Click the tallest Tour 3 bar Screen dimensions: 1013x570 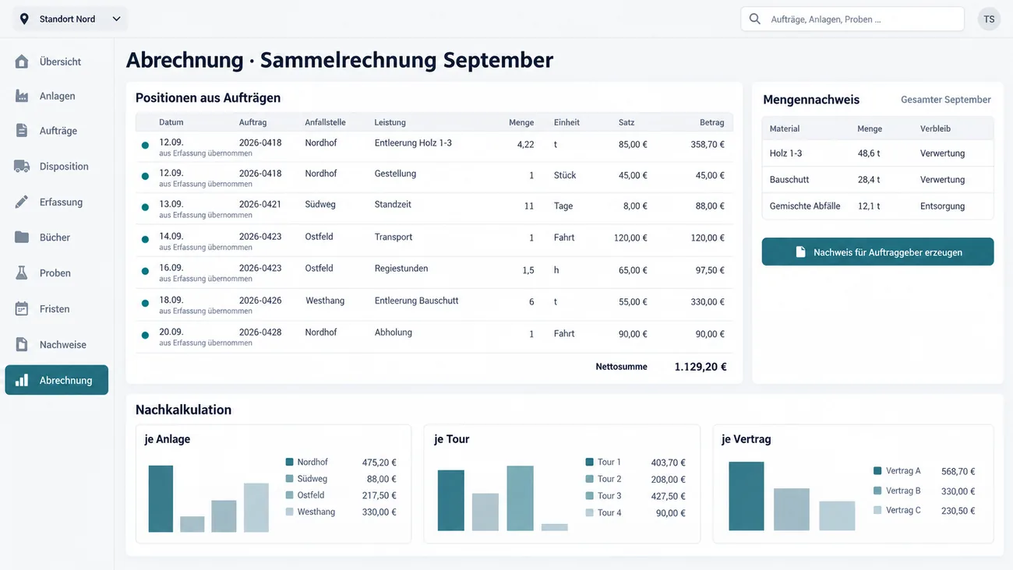coord(520,498)
